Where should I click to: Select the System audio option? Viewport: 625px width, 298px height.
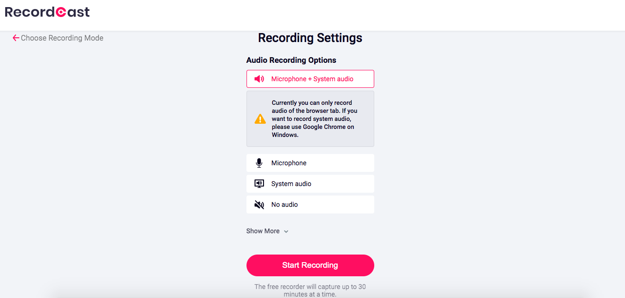310,184
